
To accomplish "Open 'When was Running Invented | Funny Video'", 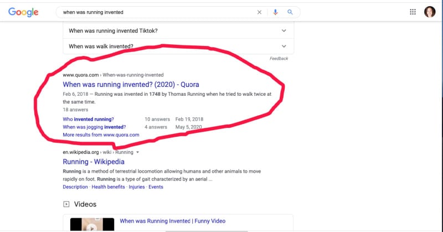I will click(172, 221).
